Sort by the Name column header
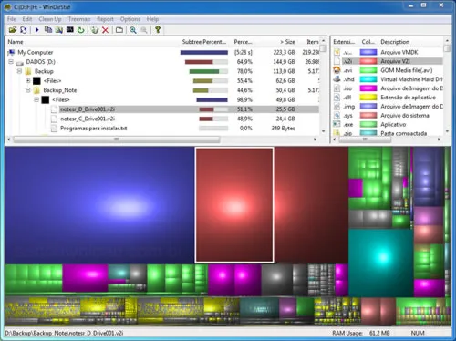This screenshot has width=456, height=341. pyautogui.click(x=91, y=42)
